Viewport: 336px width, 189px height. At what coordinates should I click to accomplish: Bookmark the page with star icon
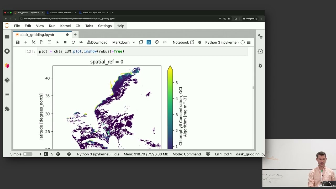coord(229,19)
